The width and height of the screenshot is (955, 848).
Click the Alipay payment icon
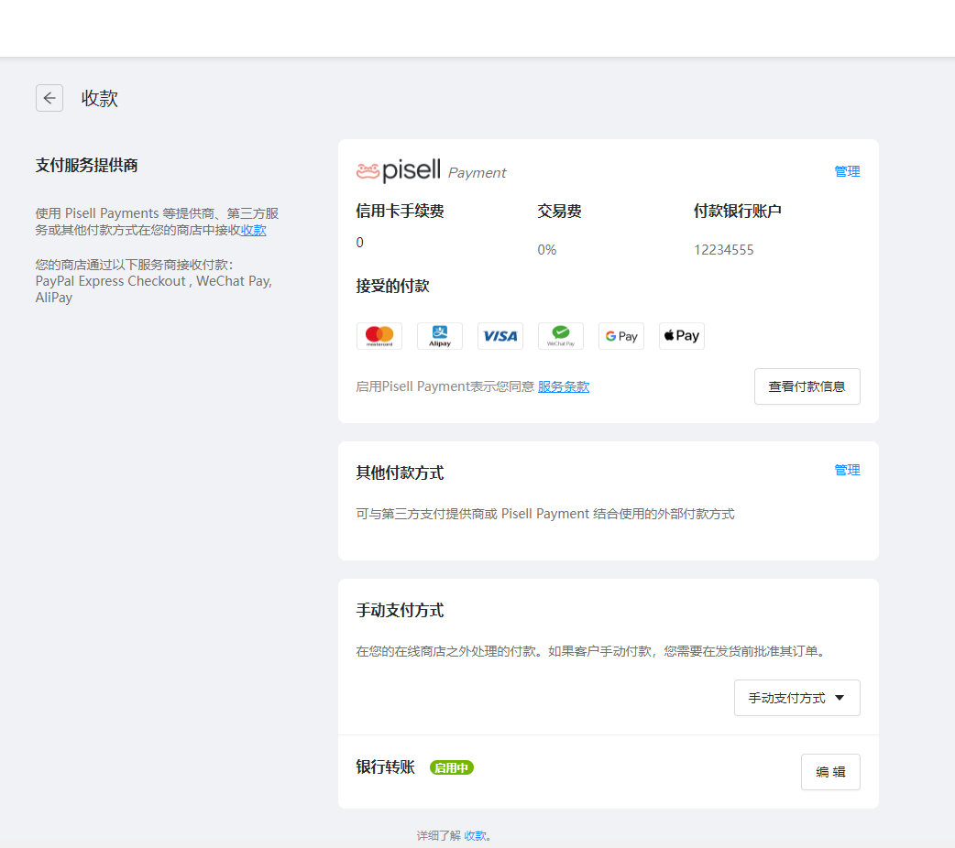[x=440, y=336]
